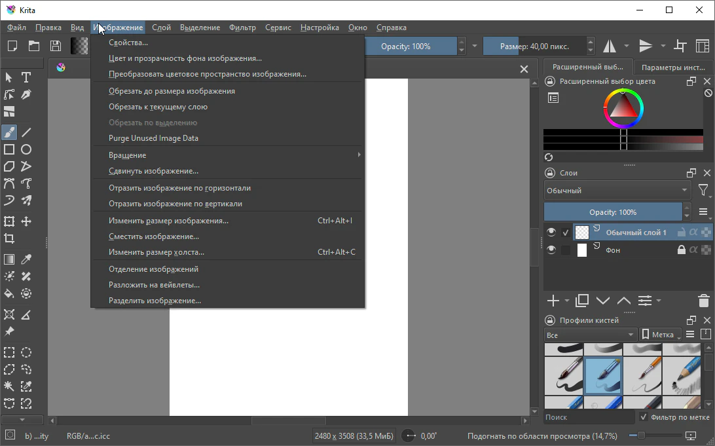Hide the Фон layer with eye icon
This screenshot has width=715, height=446.
pyautogui.click(x=551, y=250)
